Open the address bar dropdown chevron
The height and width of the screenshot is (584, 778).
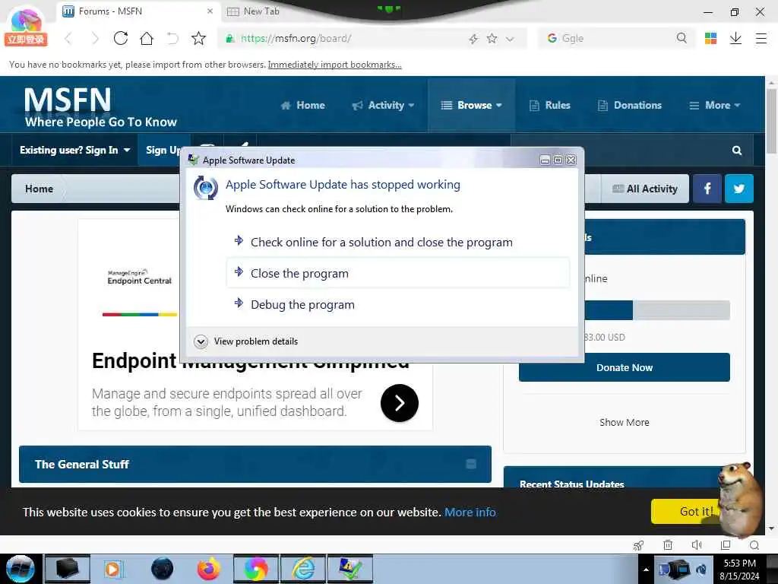(x=510, y=39)
